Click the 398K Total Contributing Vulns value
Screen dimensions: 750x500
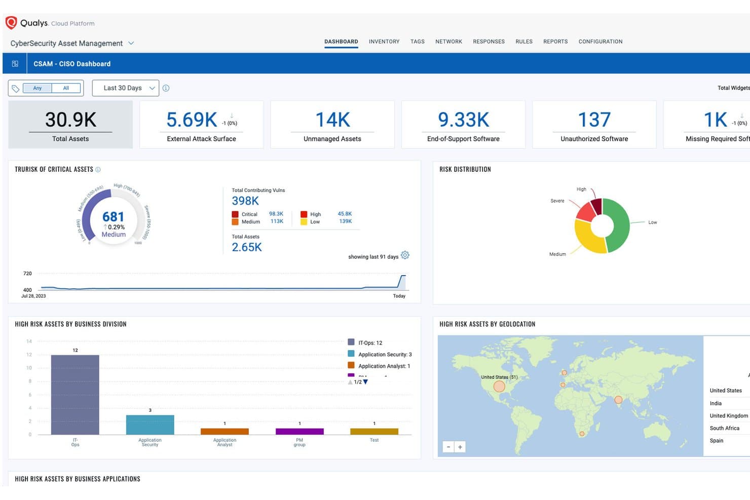coord(245,201)
